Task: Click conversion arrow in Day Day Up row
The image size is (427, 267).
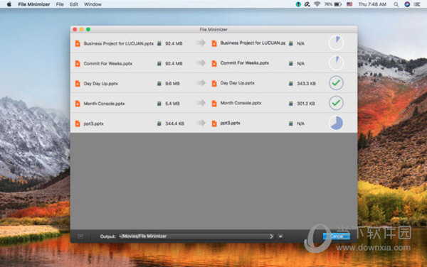Action: coord(201,82)
